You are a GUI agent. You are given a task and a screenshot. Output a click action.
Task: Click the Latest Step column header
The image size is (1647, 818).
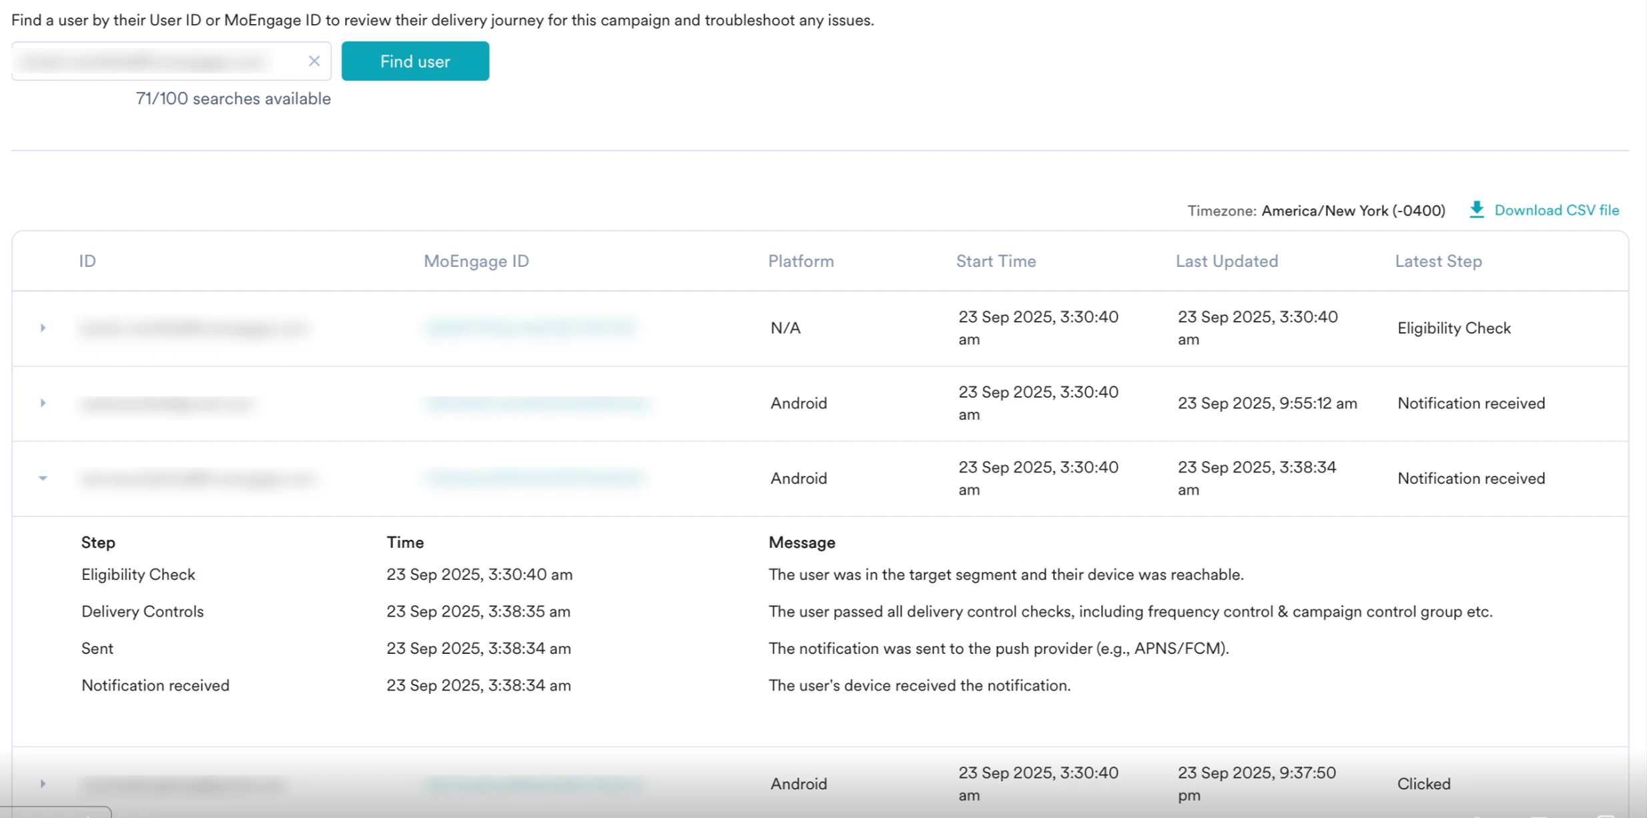1438,261
